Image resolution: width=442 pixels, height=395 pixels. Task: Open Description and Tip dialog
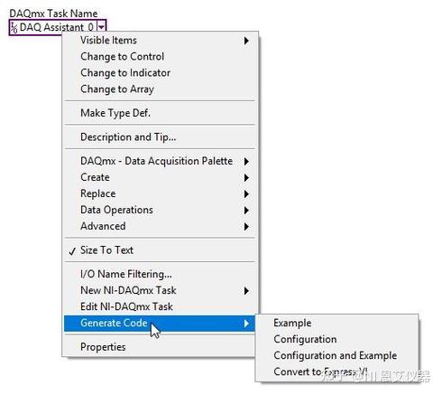160,137
